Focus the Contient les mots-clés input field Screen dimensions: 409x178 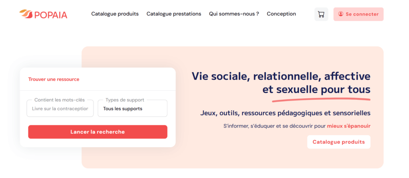(60, 109)
